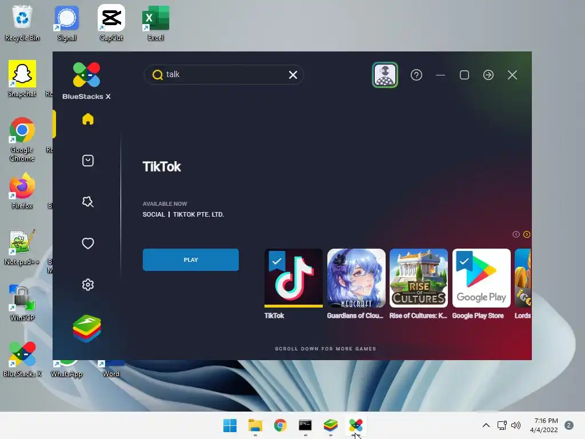585x439 pixels.
Task: Select the Google Play Store thumbnail
Action: click(x=481, y=278)
